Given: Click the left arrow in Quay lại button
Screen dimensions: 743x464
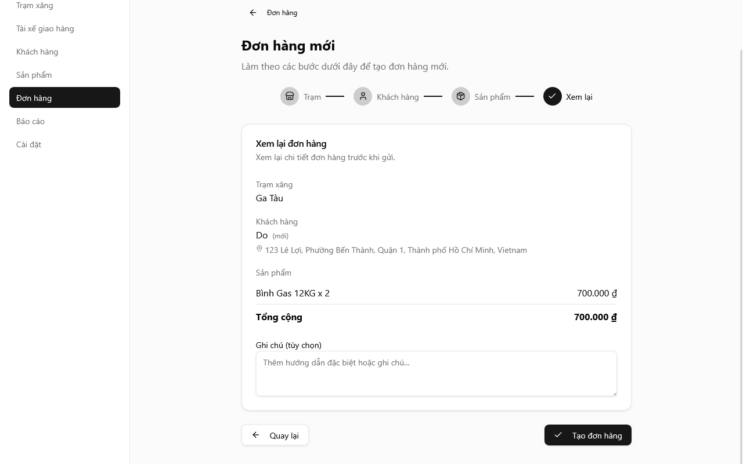Looking at the screenshot, I should coord(256,435).
